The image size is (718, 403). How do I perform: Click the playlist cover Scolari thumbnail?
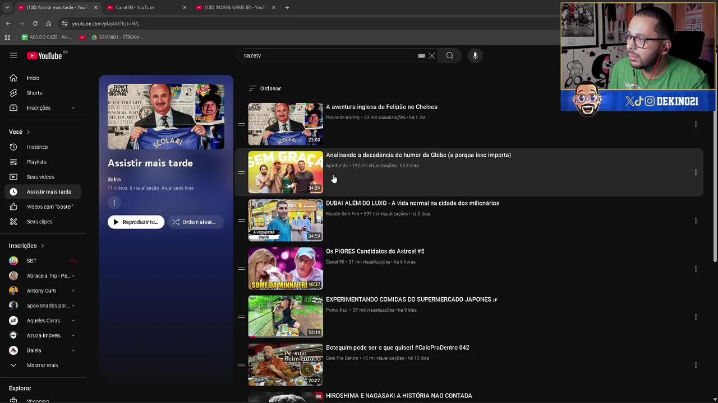point(166,116)
